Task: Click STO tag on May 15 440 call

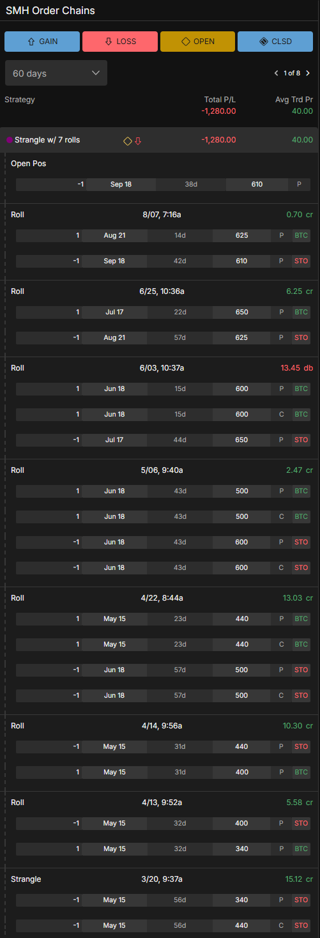Action: click(301, 925)
